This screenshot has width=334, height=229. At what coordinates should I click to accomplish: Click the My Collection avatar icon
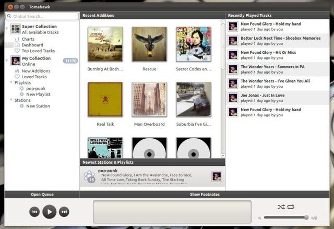click(16, 61)
